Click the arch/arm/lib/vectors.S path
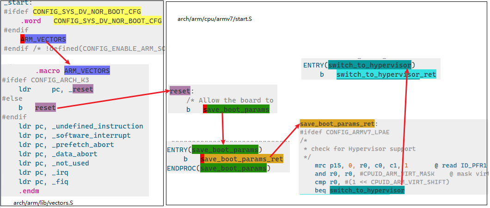 pos(43,203)
